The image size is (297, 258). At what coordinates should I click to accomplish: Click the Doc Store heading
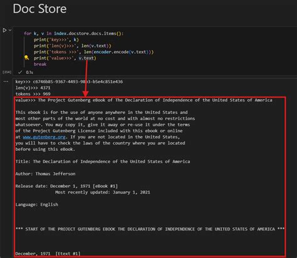tap(39, 9)
